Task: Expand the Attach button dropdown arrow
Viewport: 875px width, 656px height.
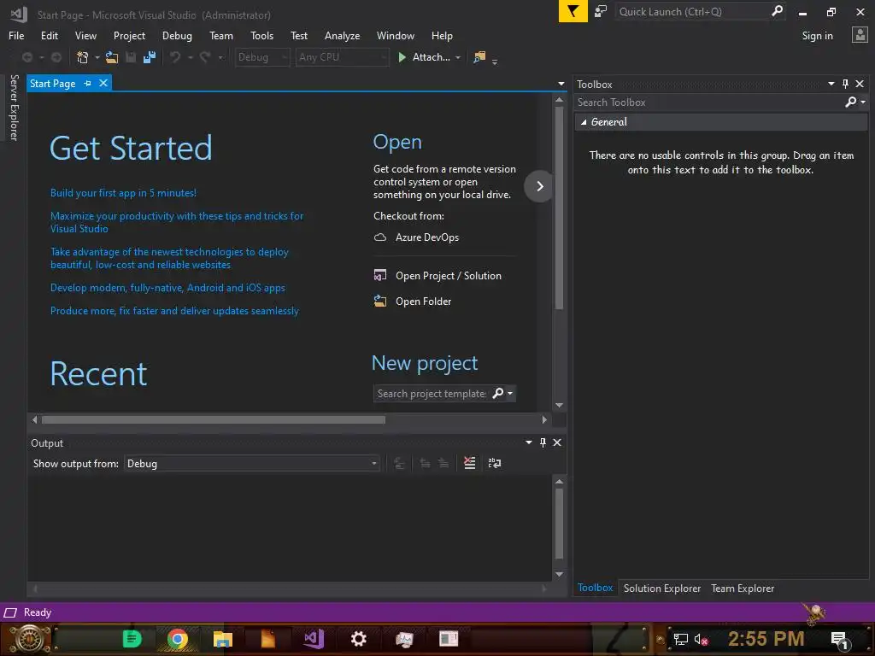Action: point(458,57)
